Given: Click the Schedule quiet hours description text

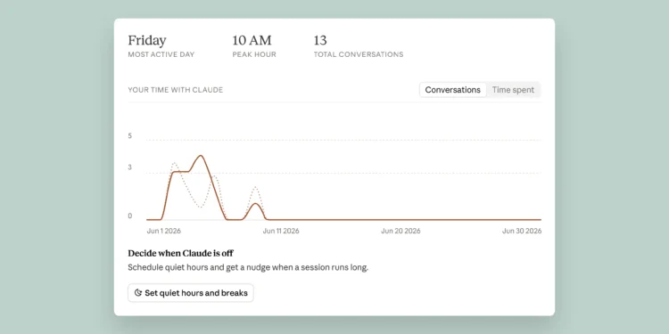Looking at the screenshot, I should (x=248, y=267).
